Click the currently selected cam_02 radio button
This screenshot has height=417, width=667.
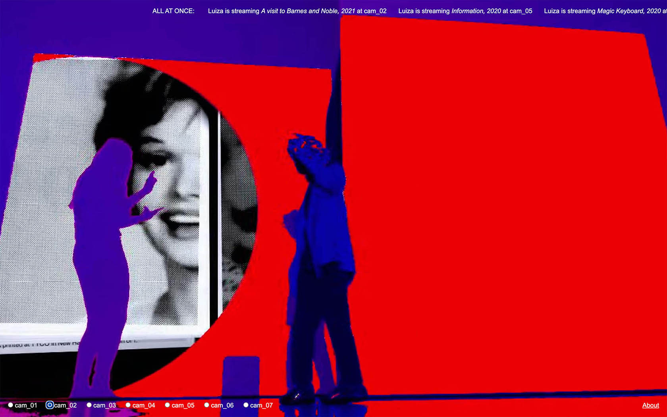pos(50,405)
